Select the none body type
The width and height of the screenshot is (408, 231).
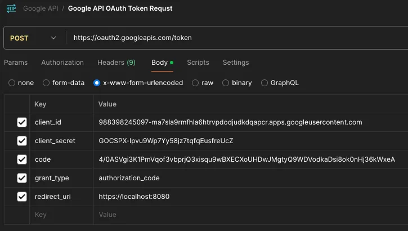[x=12, y=83]
